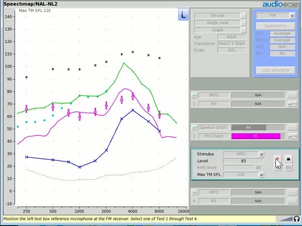Click small button beside On-ear
This screenshot has width=302, height=226.
click(243, 16)
